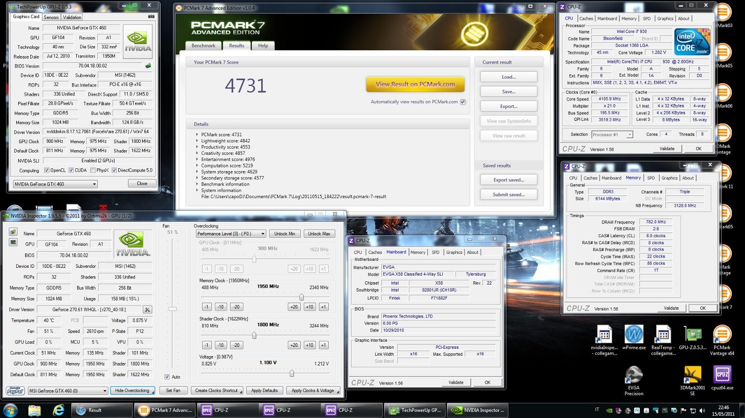Toggle the OpenCL checkbox in GPU-Z

pyautogui.click(x=47, y=170)
